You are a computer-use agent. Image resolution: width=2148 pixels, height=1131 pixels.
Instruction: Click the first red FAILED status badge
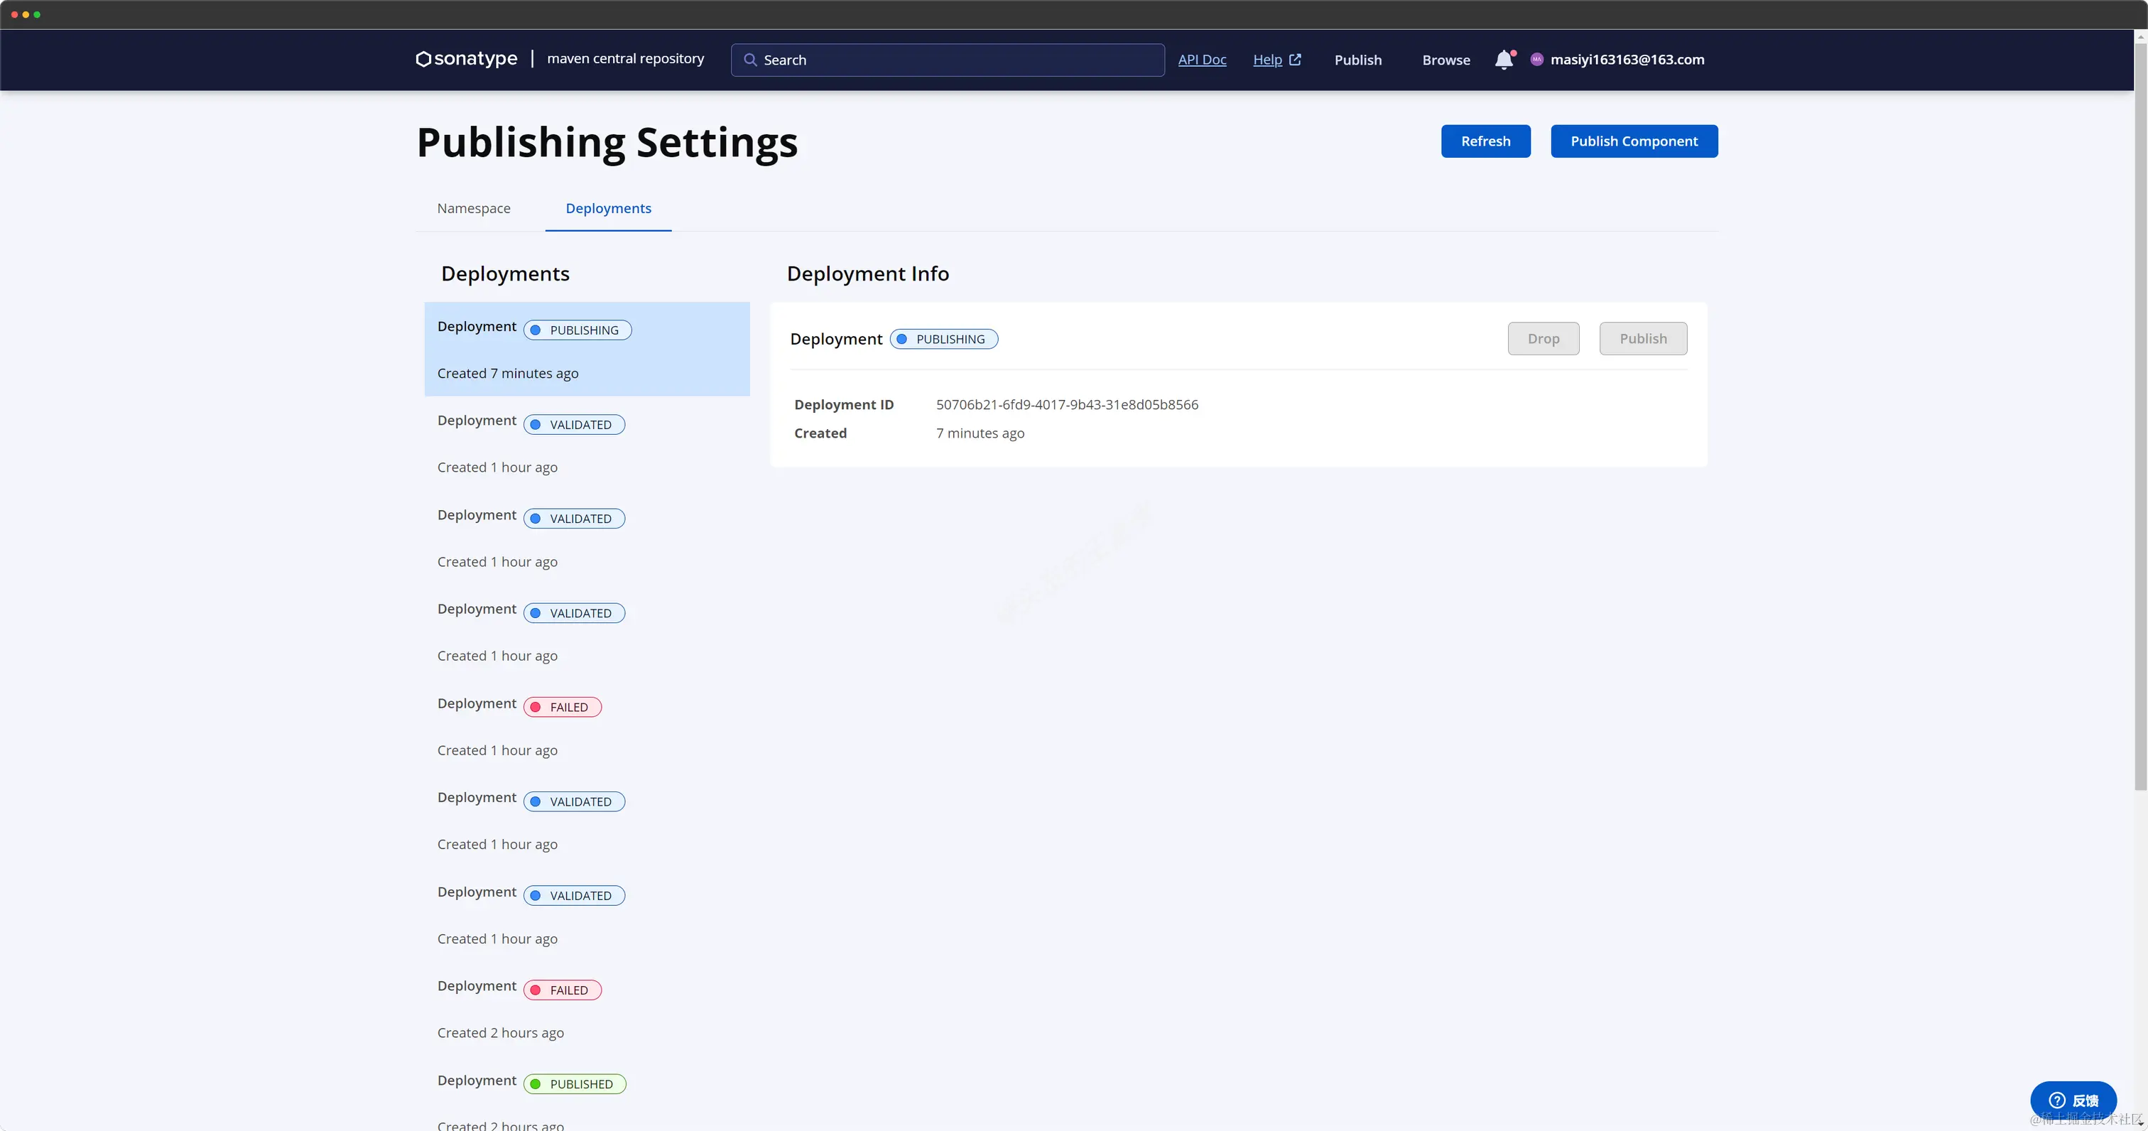pyautogui.click(x=563, y=706)
